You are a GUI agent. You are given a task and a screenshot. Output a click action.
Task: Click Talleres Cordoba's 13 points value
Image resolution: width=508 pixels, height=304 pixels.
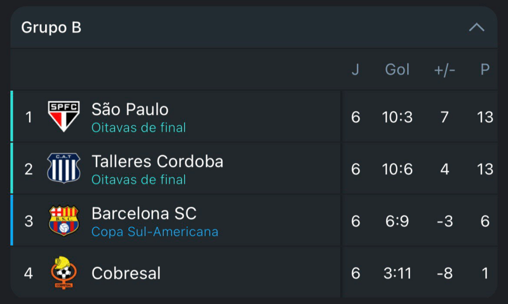[x=485, y=169]
